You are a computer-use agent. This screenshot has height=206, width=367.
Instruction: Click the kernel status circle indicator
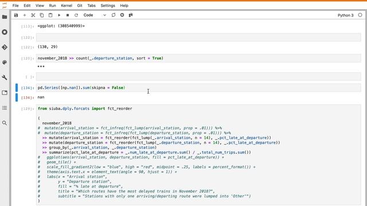point(360,15)
